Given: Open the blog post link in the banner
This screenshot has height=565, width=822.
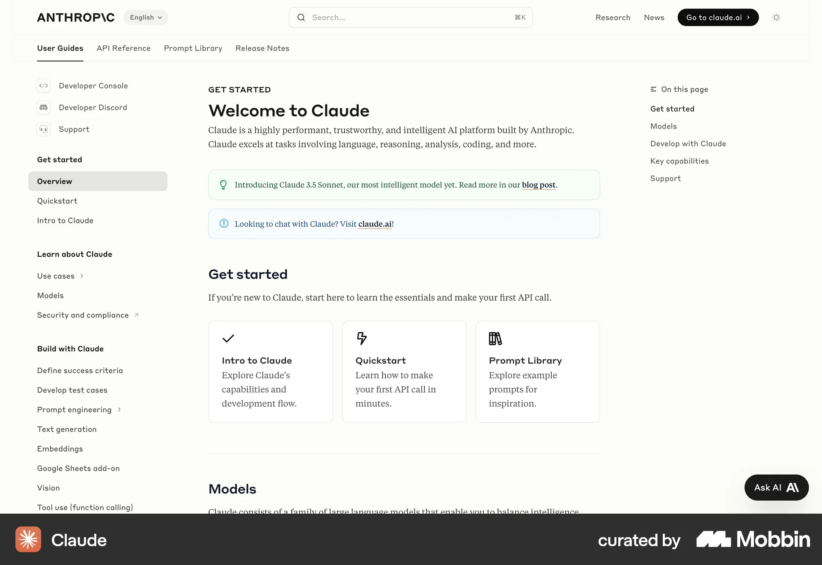Looking at the screenshot, I should pos(539,185).
